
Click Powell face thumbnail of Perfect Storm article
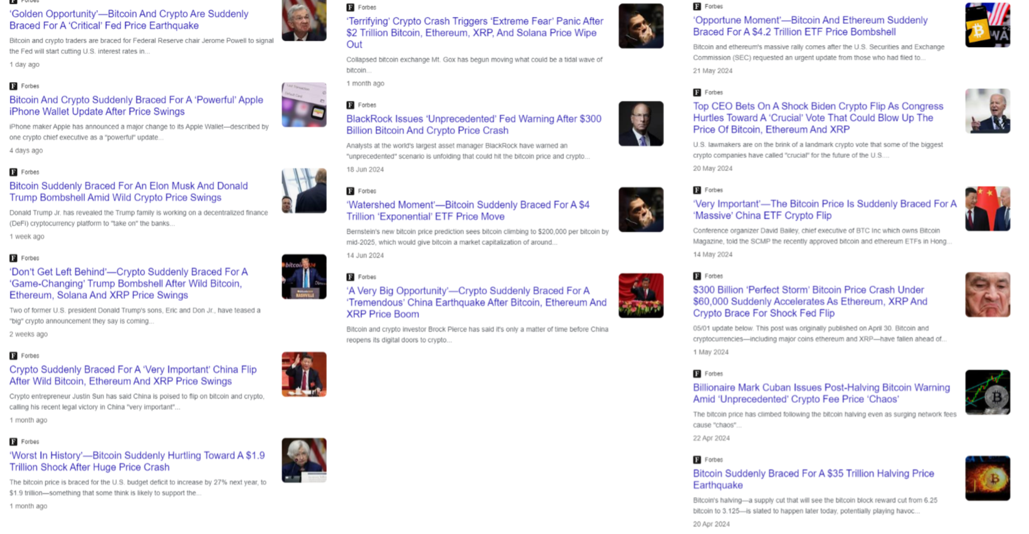tap(988, 295)
